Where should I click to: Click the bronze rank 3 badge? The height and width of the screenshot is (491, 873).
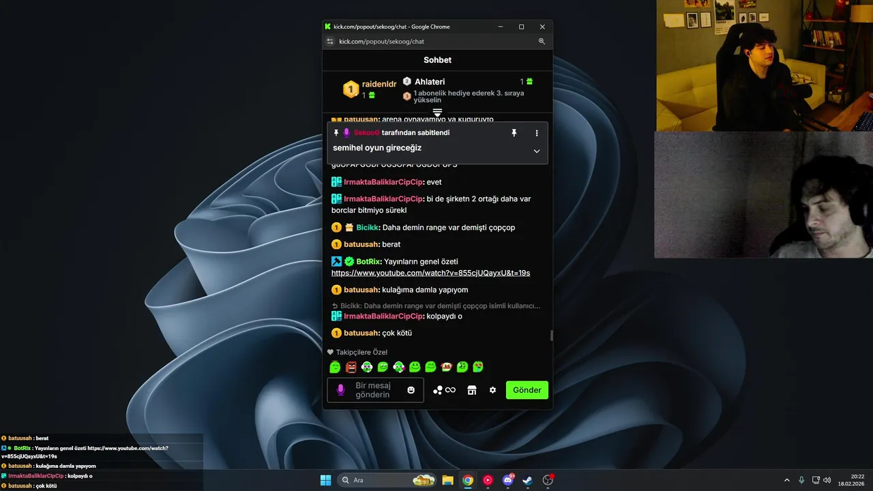[407, 96]
